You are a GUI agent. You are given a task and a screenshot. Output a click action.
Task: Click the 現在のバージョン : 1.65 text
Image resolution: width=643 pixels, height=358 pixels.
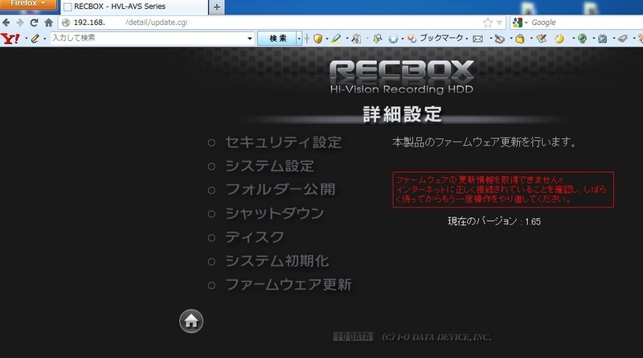pyautogui.click(x=494, y=222)
